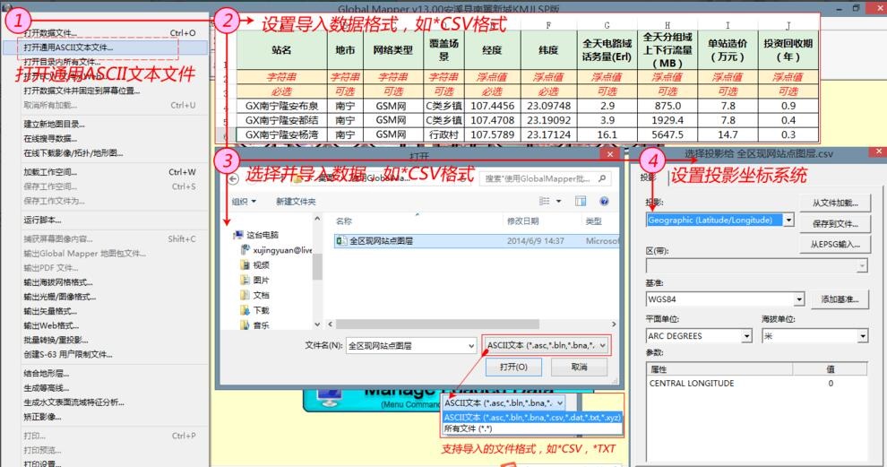
Task: Click the 视频 folder icon
Action: pos(245,265)
